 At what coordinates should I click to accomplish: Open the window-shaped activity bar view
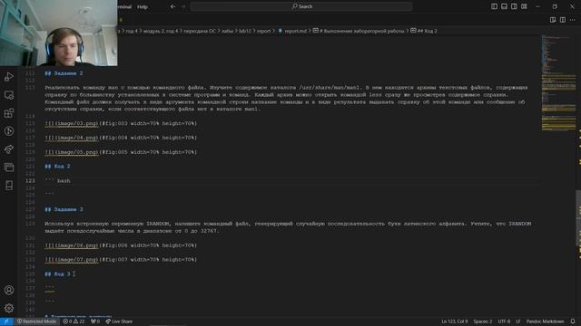(x=9, y=167)
